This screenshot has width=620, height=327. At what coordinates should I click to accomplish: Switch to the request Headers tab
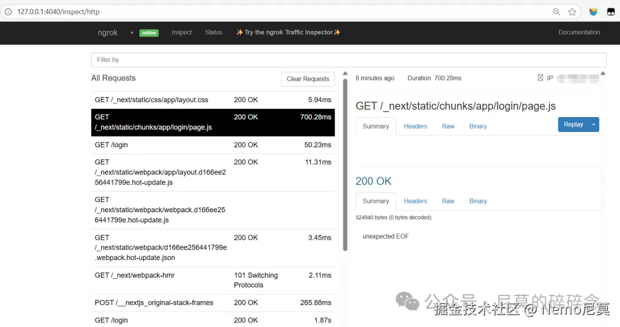pyautogui.click(x=415, y=126)
